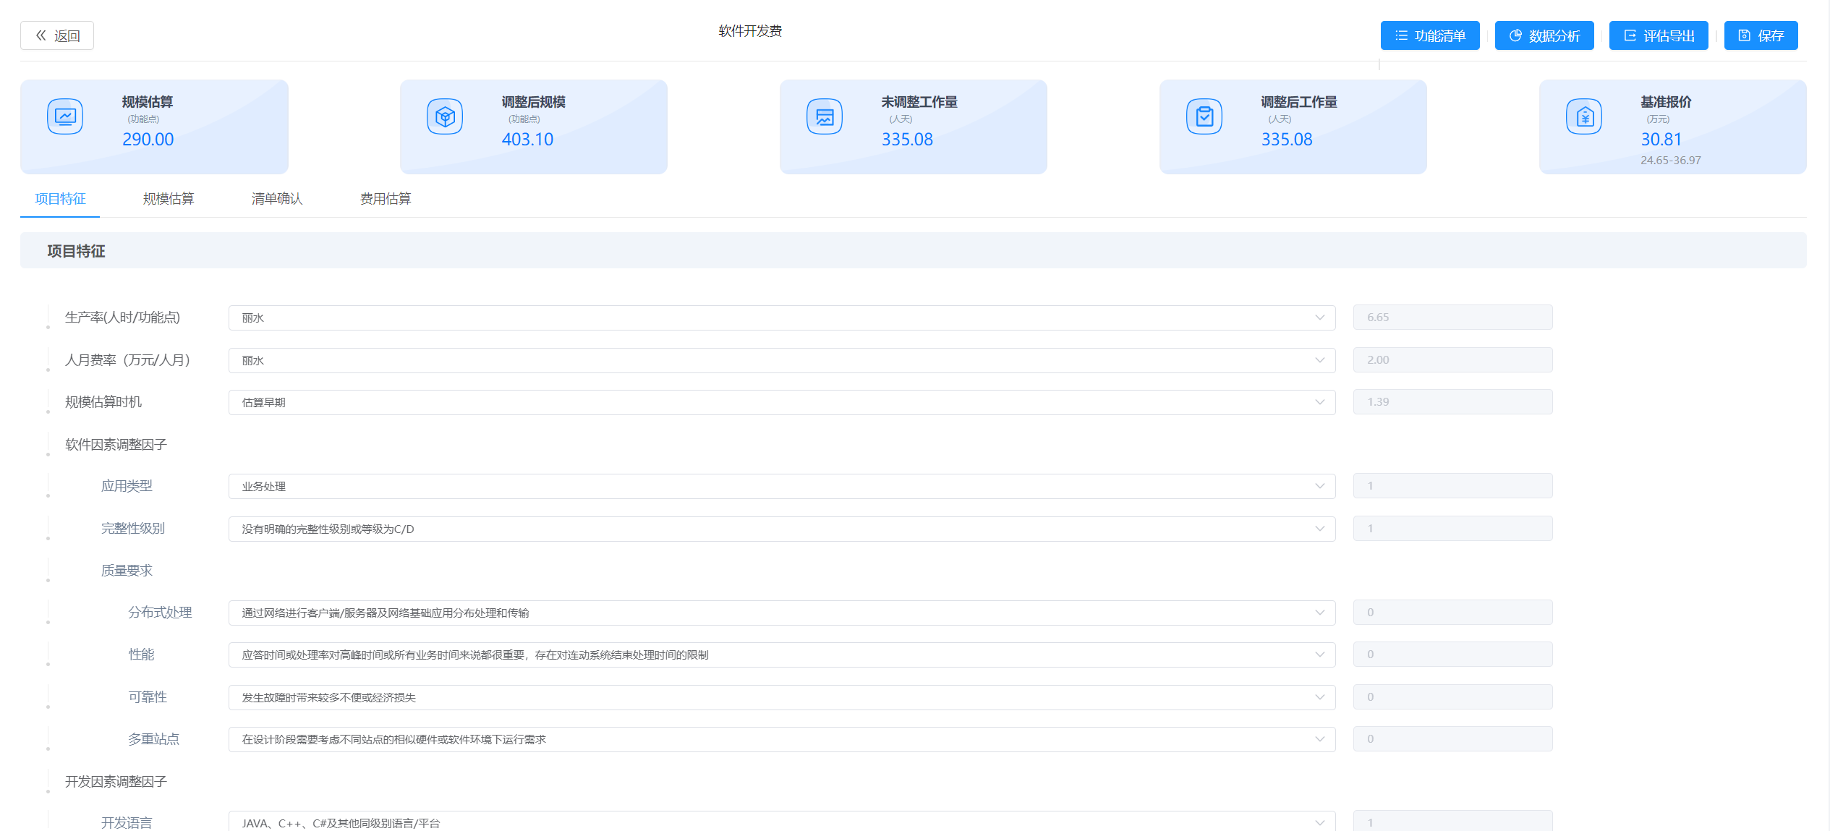Viewport: 1830px width, 831px height.
Task: Click the 完整性级别 factor value field
Action: (x=1453, y=529)
